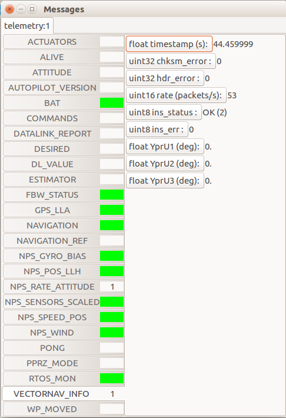
Task: Click the float YprU1 (deg) button
Action: pyautogui.click(x=165, y=147)
